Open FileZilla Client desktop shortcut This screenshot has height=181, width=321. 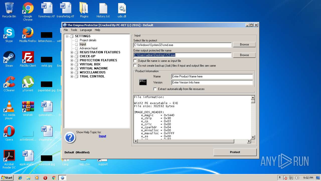[x=28, y=59]
